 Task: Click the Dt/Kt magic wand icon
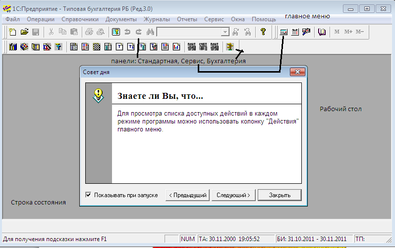(x=47, y=47)
